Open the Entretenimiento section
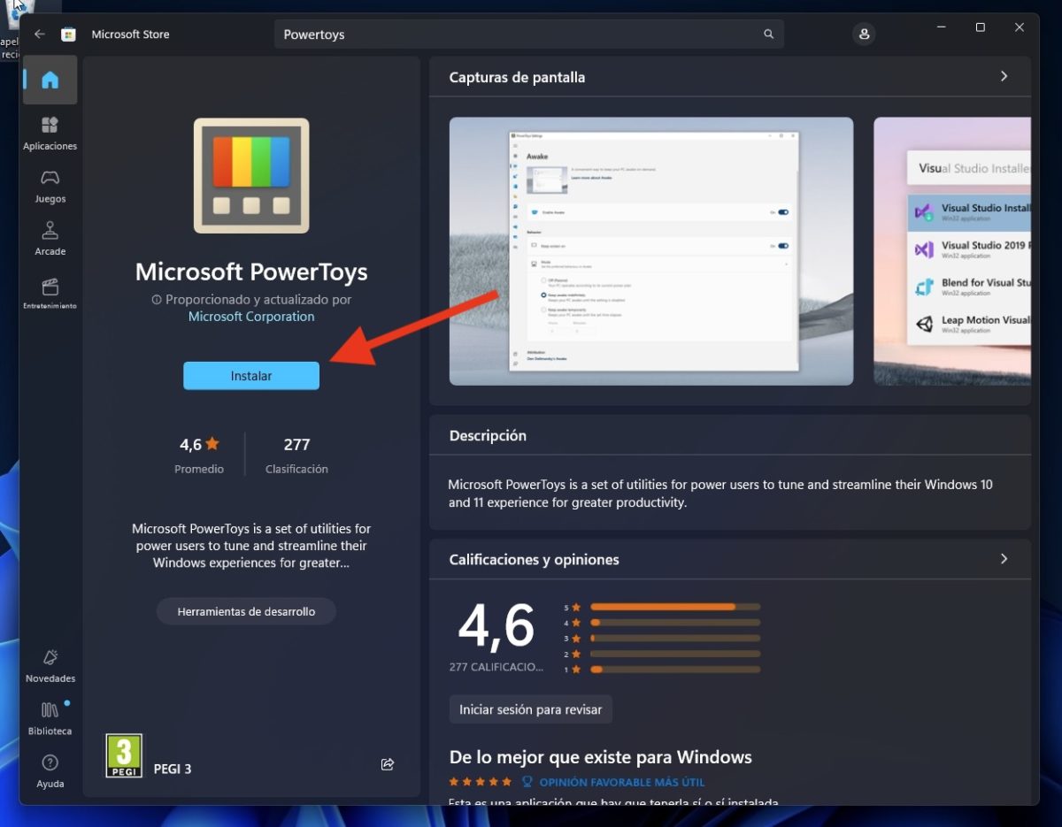 50,293
